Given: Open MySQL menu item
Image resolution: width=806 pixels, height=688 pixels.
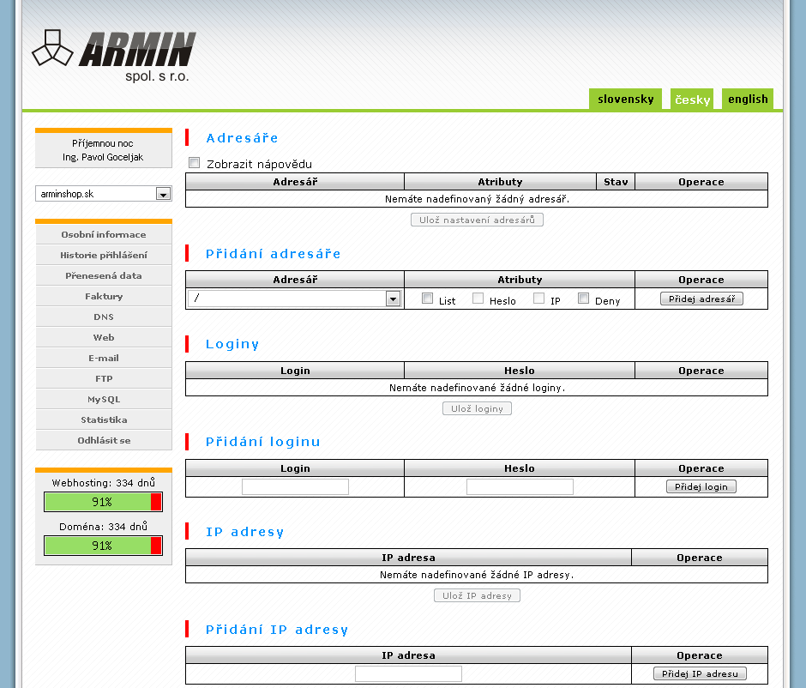Looking at the screenshot, I should [x=104, y=399].
